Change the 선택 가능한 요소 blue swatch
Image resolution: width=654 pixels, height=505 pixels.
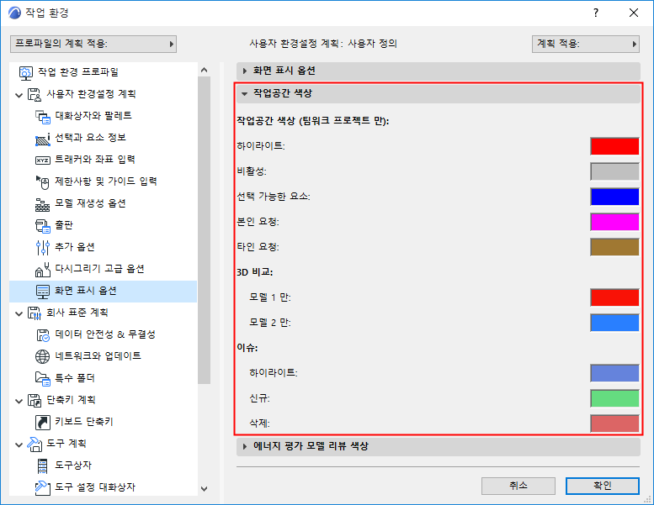click(614, 197)
